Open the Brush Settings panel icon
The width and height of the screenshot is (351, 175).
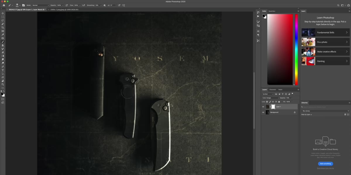(23, 5)
